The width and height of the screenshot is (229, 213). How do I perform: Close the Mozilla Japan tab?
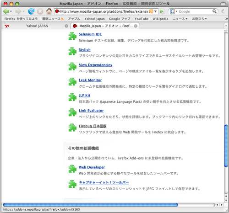(x=136, y=26)
